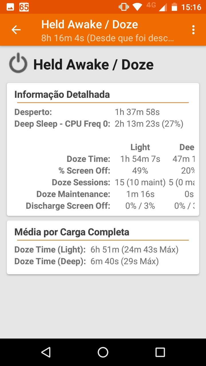Select the Light column heading
Viewport: 206px width, 366px height.
(x=140, y=147)
